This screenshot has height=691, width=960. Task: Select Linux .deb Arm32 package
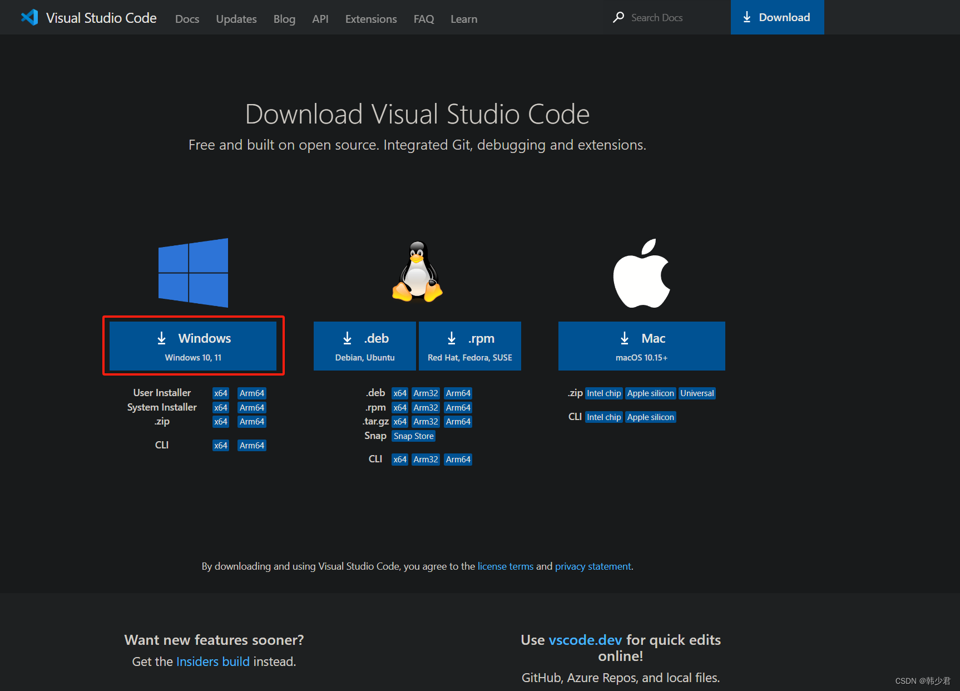click(426, 393)
